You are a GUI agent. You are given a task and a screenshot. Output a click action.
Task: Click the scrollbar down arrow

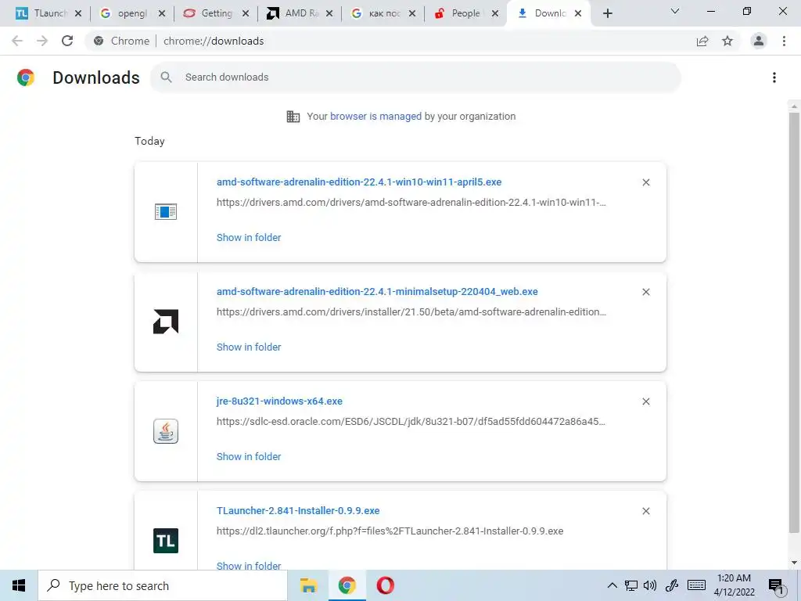click(x=794, y=563)
